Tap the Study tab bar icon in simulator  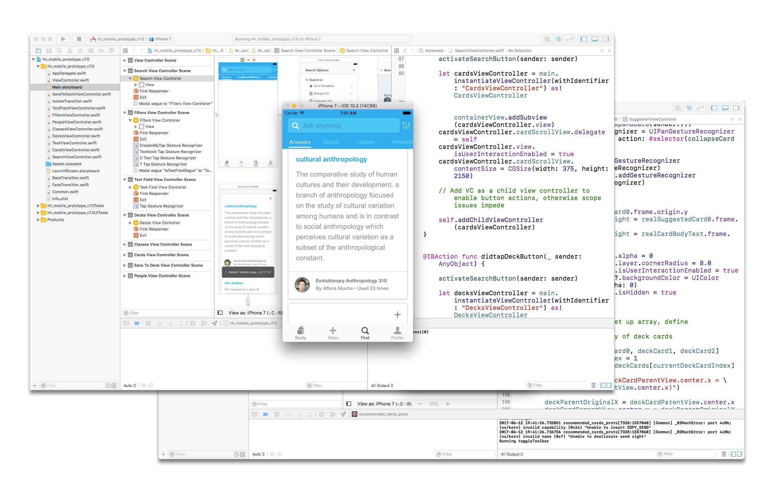[x=301, y=333]
